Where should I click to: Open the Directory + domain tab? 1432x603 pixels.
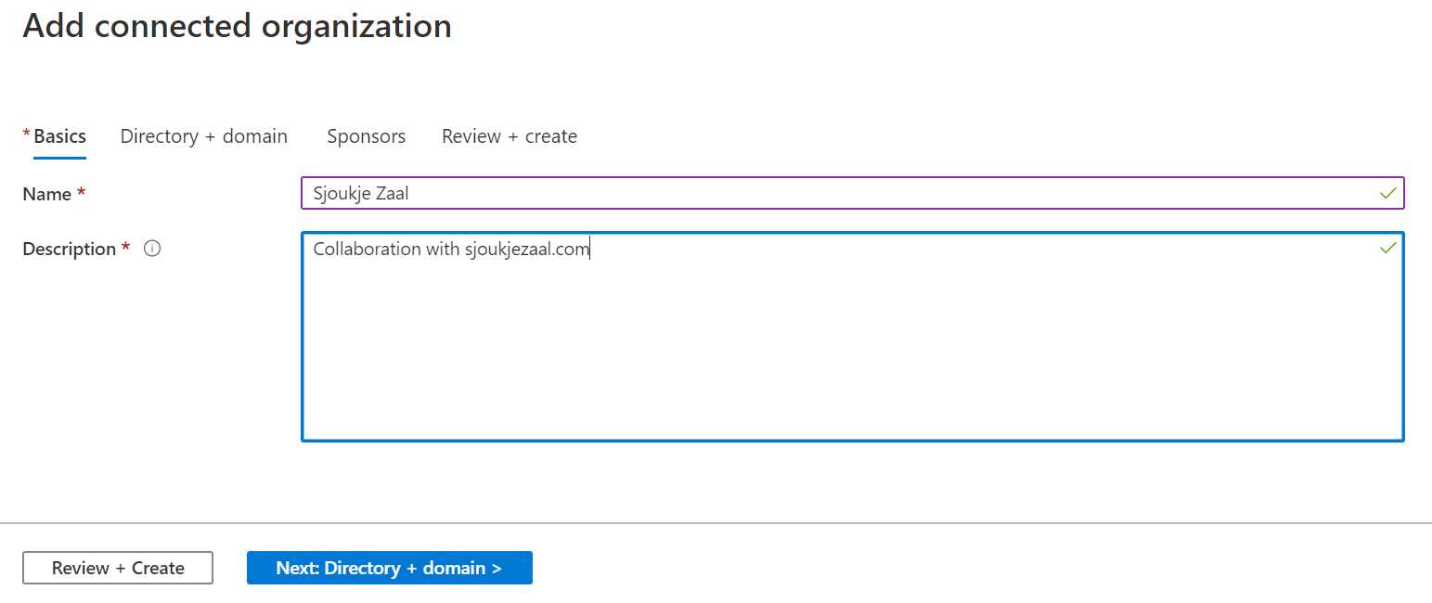pos(203,135)
